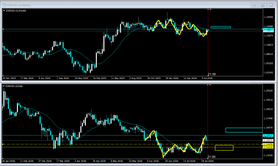Minimize the EURUSD-cd,Weekly chart window

tap(254, 5)
